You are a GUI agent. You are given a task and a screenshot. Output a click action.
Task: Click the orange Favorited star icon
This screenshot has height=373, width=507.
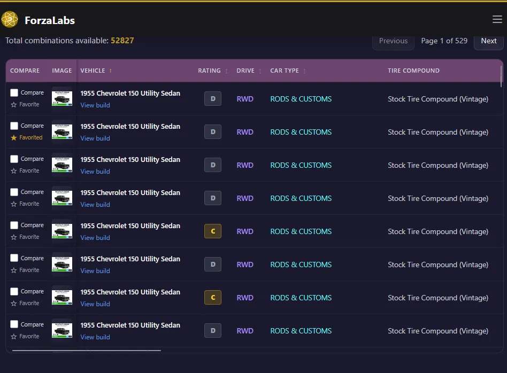coord(13,138)
